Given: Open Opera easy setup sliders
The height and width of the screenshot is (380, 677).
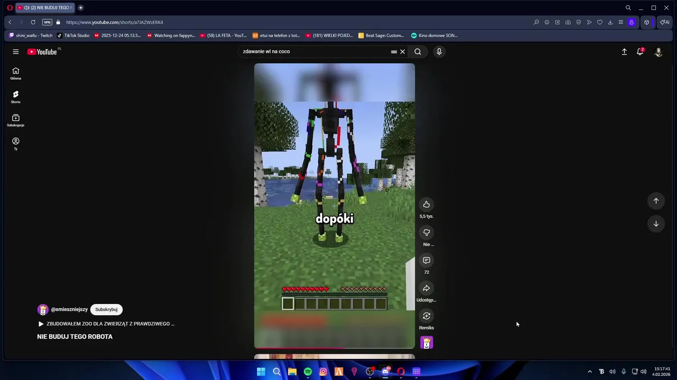Looking at the screenshot, I should [x=621, y=22].
